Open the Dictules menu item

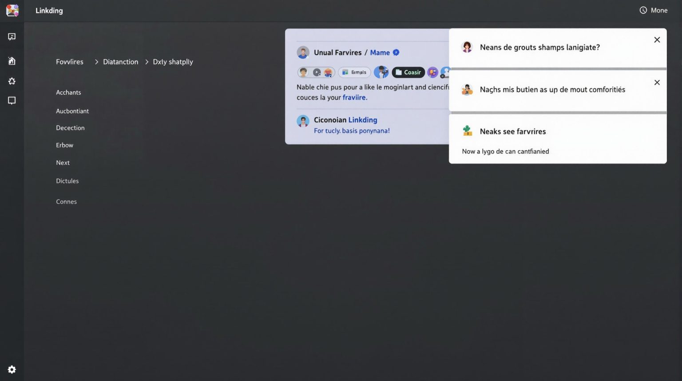pyautogui.click(x=67, y=181)
